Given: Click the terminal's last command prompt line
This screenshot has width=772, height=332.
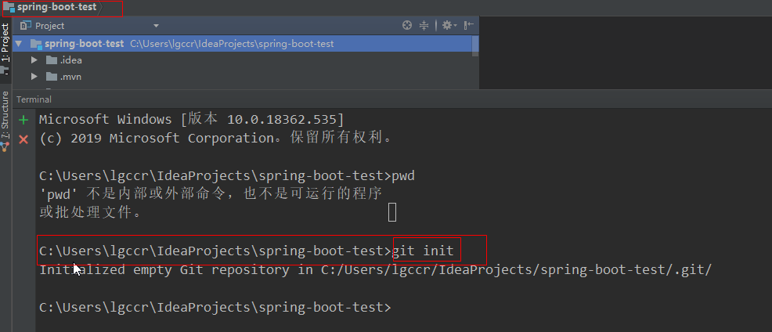Looking at the screenshot, I should pos(215,308).
